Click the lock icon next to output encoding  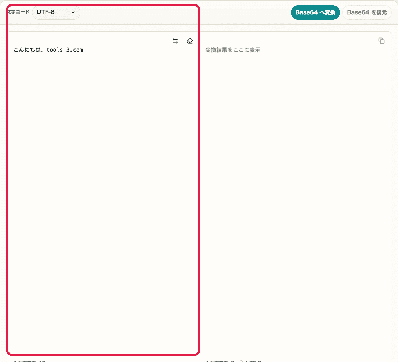point(242,361)
